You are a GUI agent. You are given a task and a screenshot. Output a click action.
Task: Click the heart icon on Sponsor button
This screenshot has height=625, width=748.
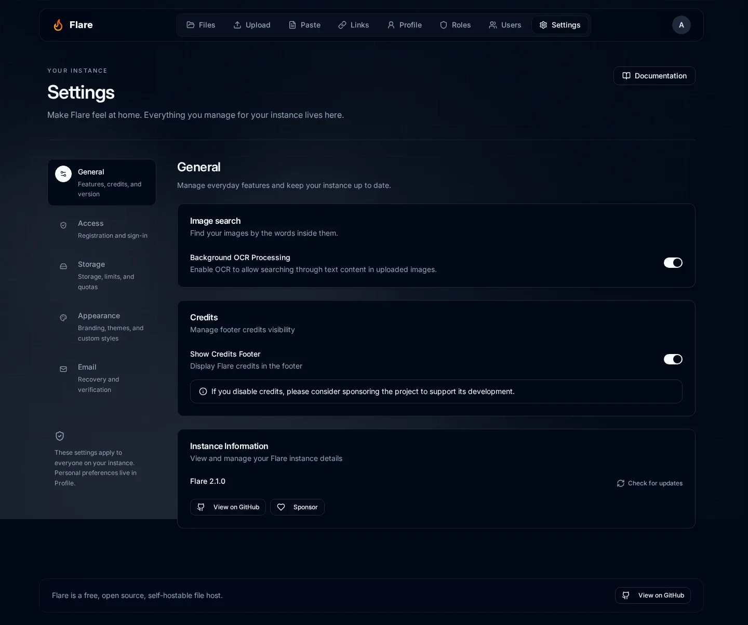tap(281, 507)
